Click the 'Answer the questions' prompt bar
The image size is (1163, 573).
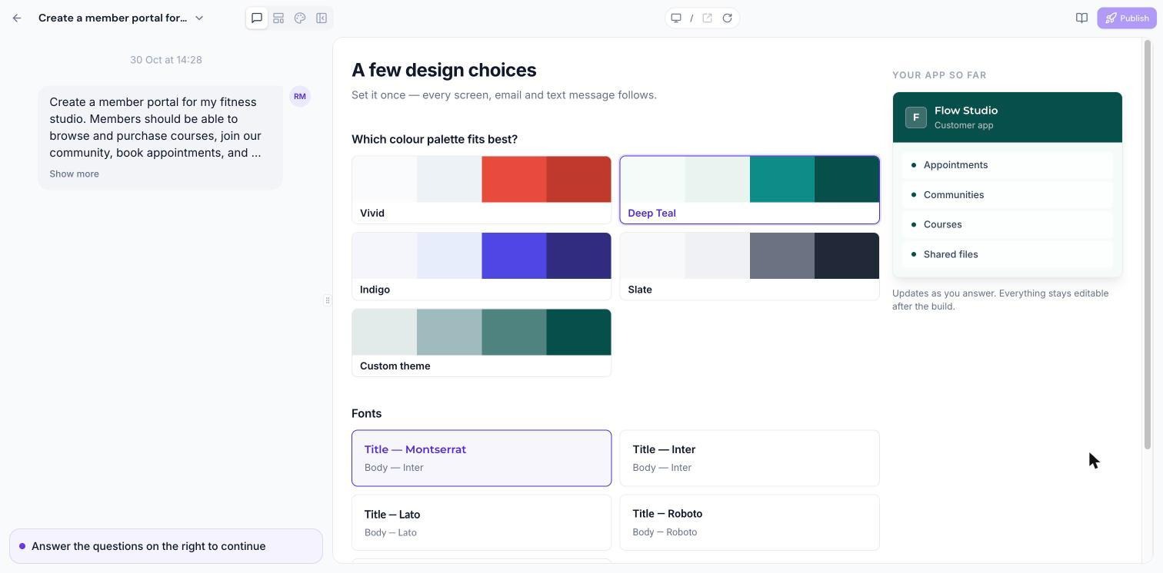pyautogui.click(x=166, y=546)
